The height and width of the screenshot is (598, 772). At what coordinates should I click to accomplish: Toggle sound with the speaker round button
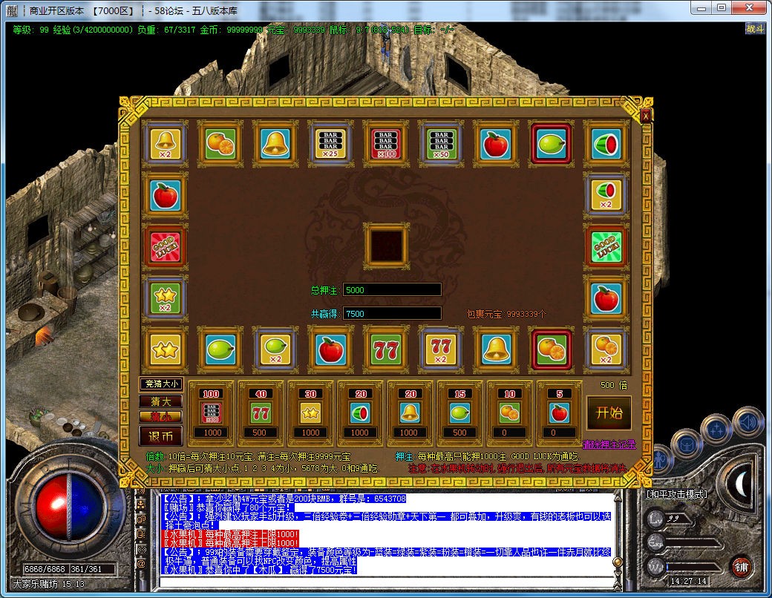pos(748,421)
